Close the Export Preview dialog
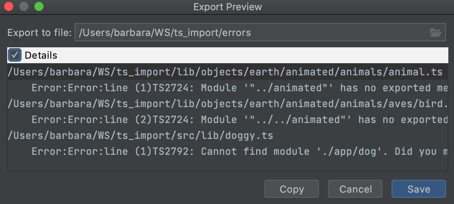The width and height of the screenshot is (454, 204). pyautogui.click(x=9, y=7)
